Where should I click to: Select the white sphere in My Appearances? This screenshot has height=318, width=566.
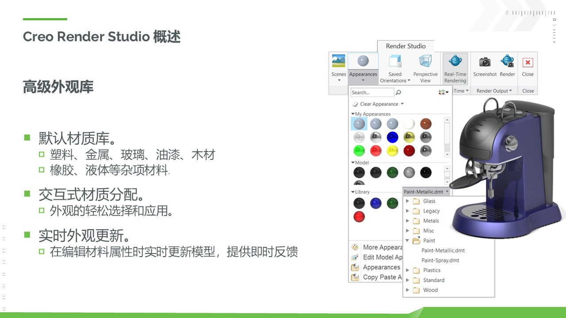coord(409,124)
